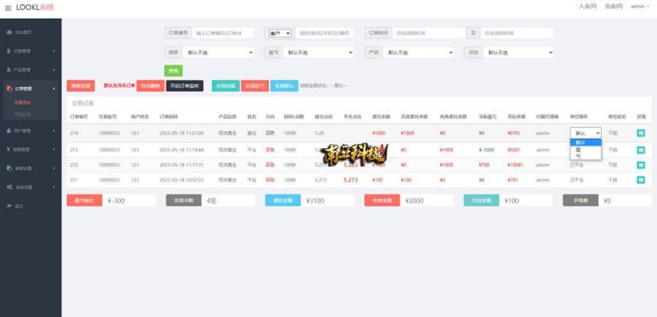657x317 pixels.
Task: Open the admin user dropdown
Action: point(639,6)
